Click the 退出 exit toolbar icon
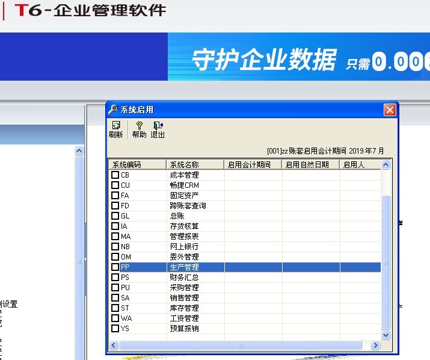Image resolution: width=430 pixels, height=360 pixels. 158,129
